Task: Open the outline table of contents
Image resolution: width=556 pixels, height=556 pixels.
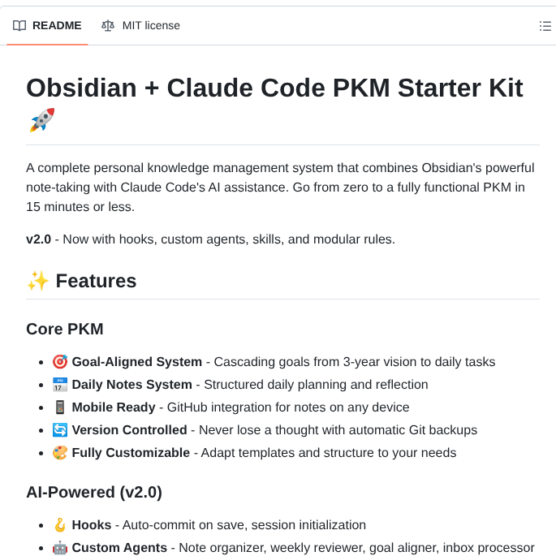Action: 545,26
